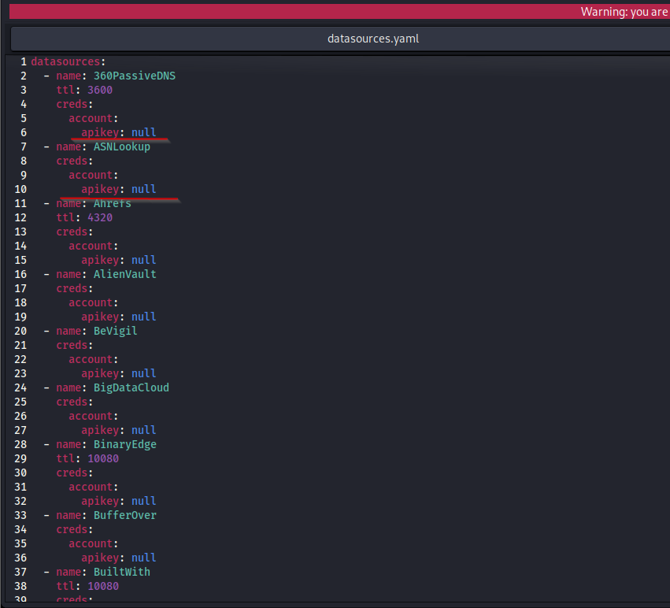Click line number 20 in the gutter
670x608 pixels.
20,331
